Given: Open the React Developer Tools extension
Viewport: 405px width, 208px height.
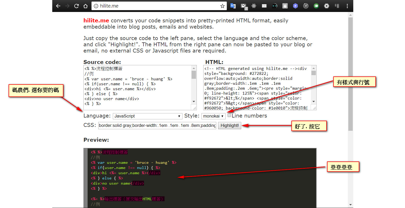Looking at the screenshot, I should pyautogui.click(x=254, y=6).
